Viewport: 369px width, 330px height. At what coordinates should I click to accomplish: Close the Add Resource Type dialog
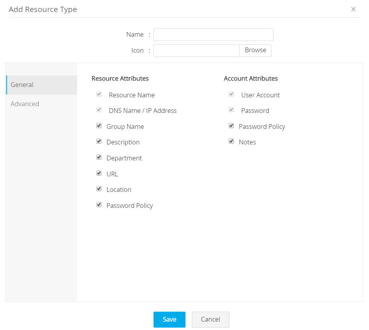[353, 9]
